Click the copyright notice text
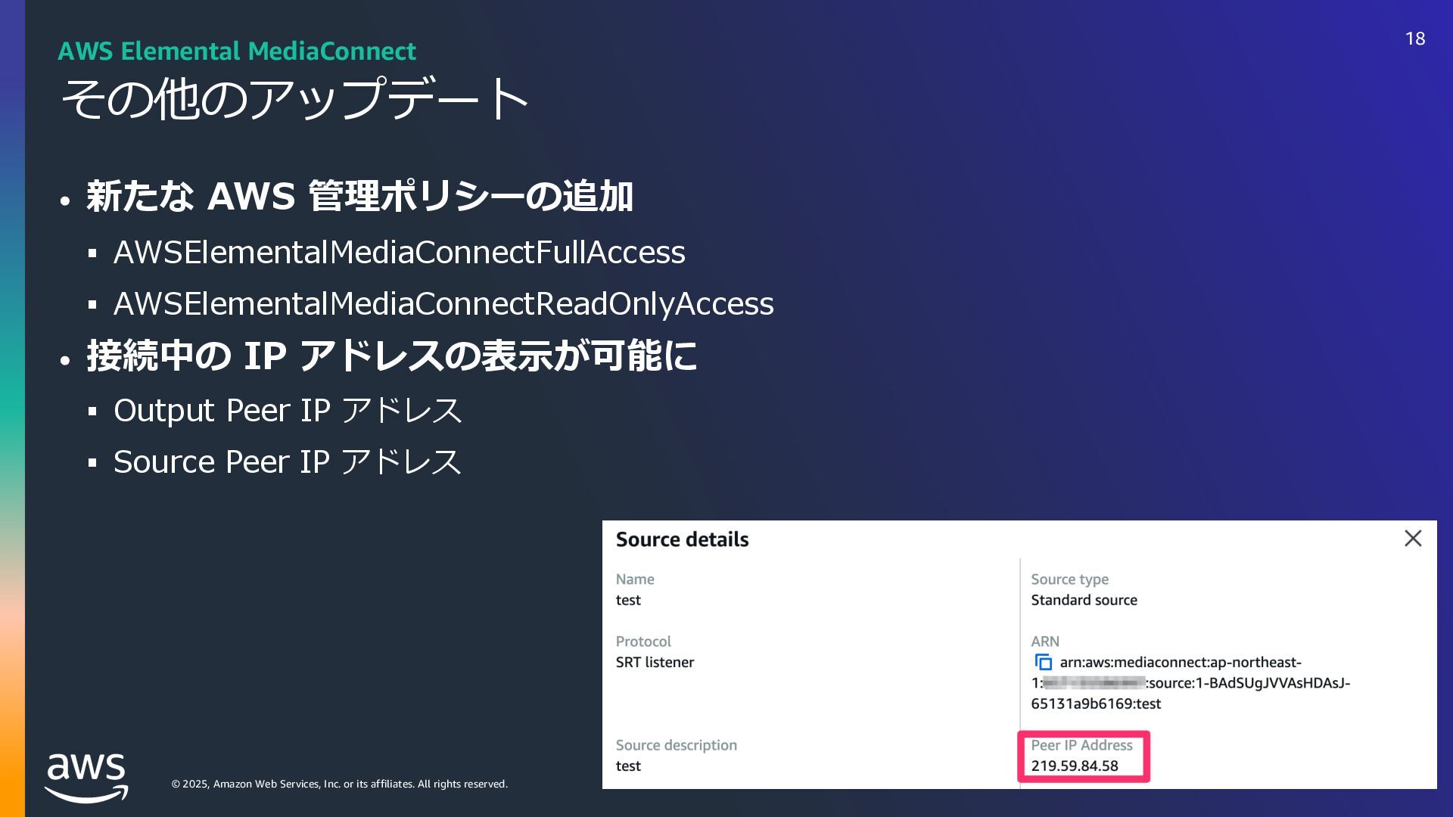 pos(339,784)
